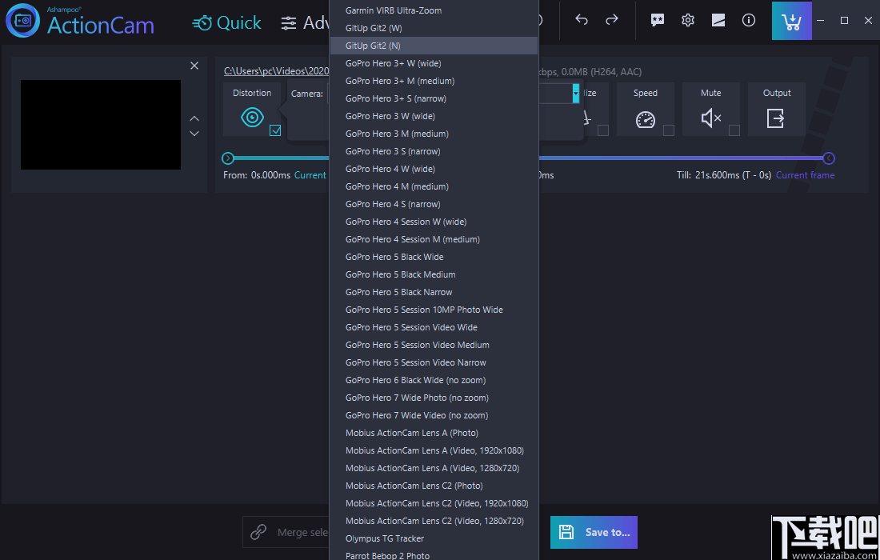Click the skin theme icon

[718, 20]
